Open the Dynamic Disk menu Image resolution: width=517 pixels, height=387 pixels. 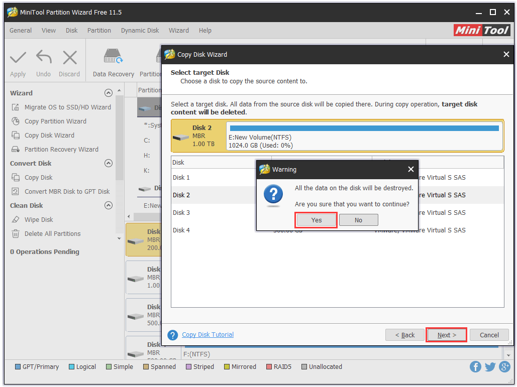pos(140,30)
